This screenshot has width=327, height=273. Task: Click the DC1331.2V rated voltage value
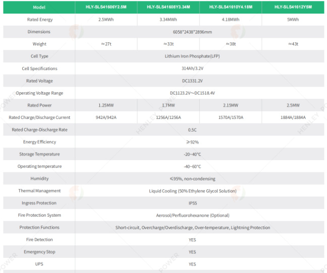(x=192, y=81)
